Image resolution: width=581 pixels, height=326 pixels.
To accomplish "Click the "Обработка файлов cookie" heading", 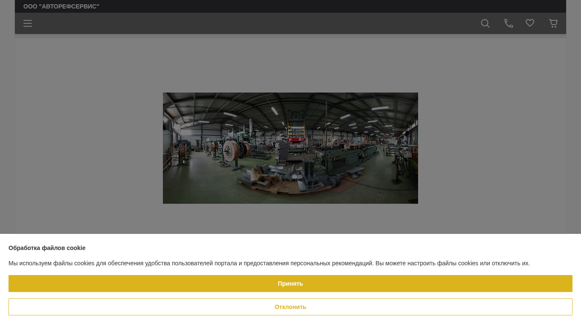I will (47, 248).
